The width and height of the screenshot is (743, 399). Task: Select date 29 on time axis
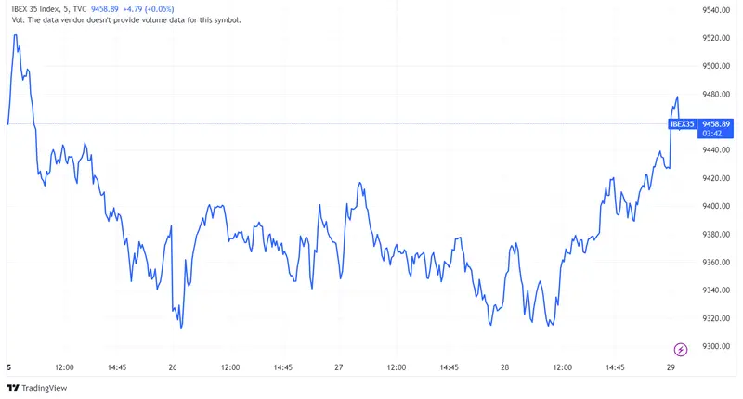[x=671, y=367]
